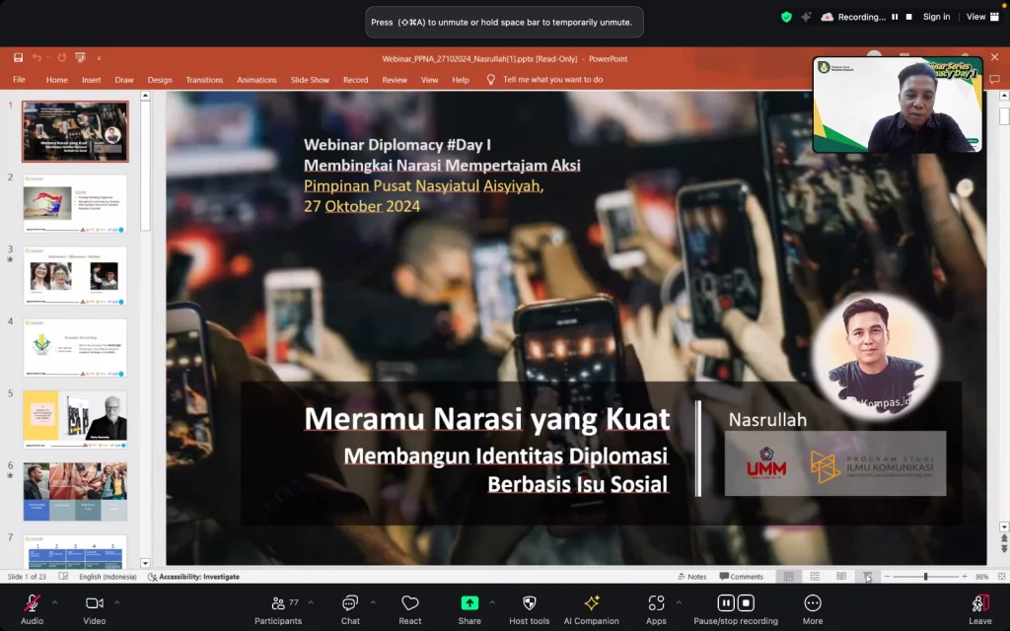
Task: Switch to Slide Sorter view
Action: click(x=815, y=576)
